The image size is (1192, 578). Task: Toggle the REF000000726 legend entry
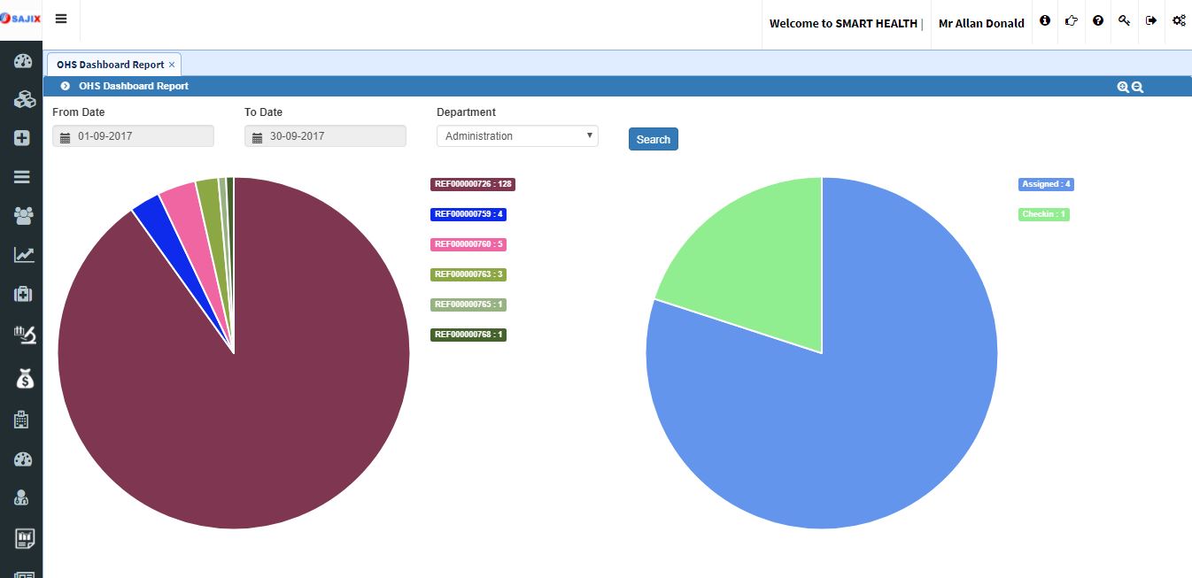point(473,184)
